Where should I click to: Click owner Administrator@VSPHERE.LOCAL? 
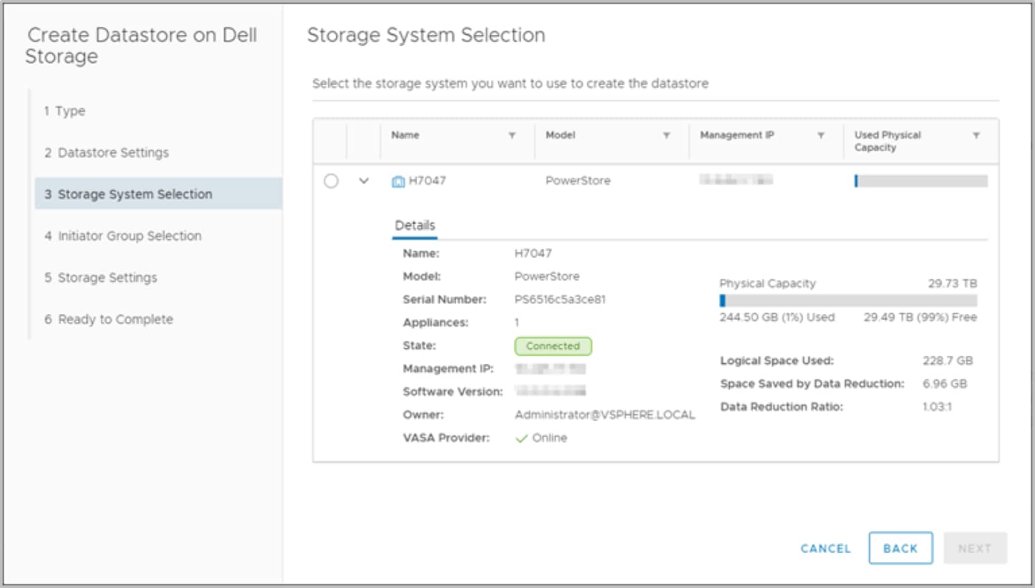coord(605,415)
